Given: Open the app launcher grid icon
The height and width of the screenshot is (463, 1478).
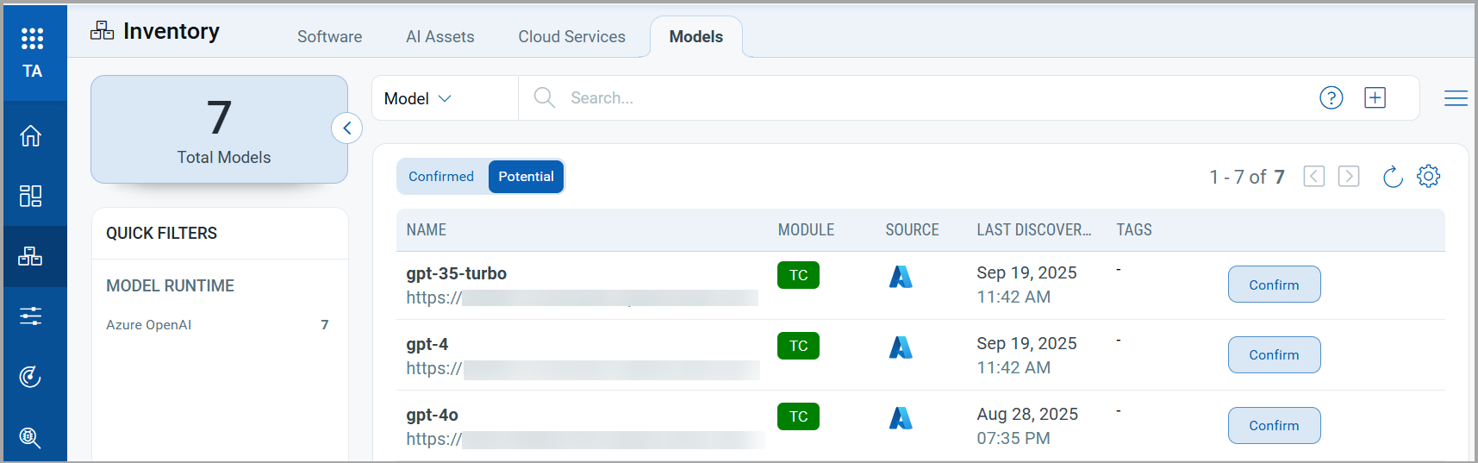Looking at the screenshot, I should coord(32,38).
